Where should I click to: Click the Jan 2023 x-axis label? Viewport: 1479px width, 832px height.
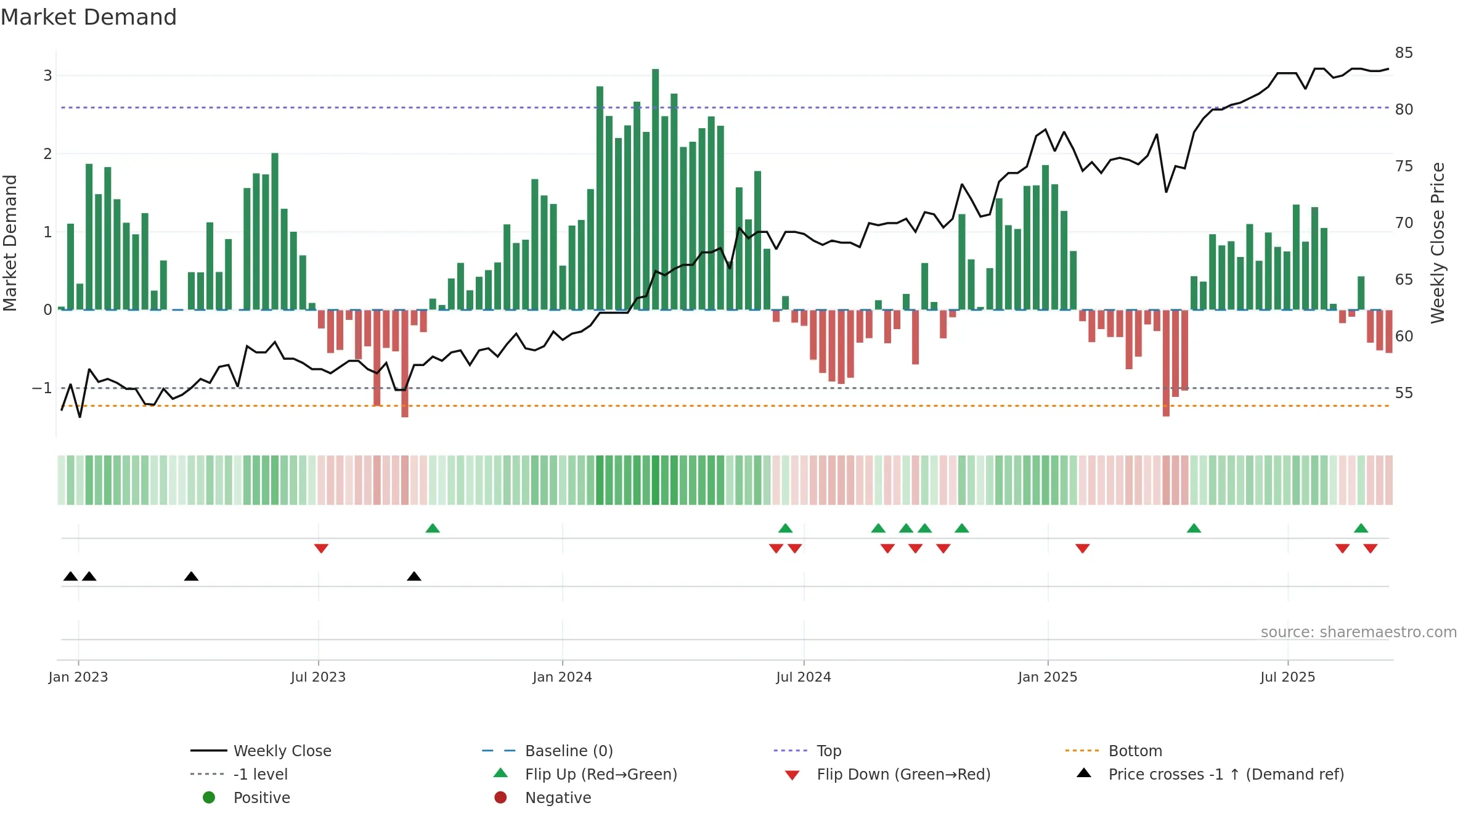(78, 677)
